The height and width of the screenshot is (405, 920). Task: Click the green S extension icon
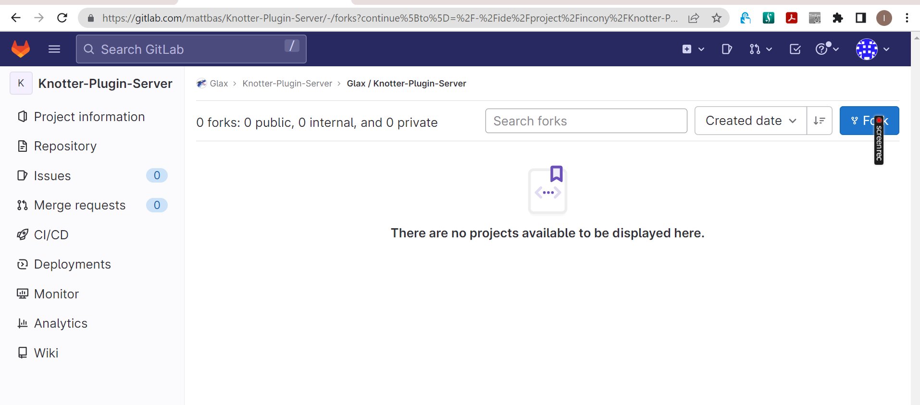[x=769, y=18]
